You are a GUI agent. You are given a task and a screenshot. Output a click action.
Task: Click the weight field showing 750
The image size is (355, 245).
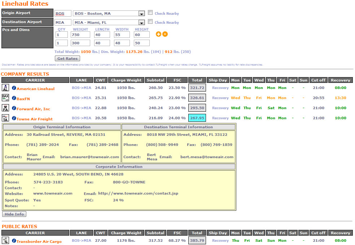tap(80, 35)
